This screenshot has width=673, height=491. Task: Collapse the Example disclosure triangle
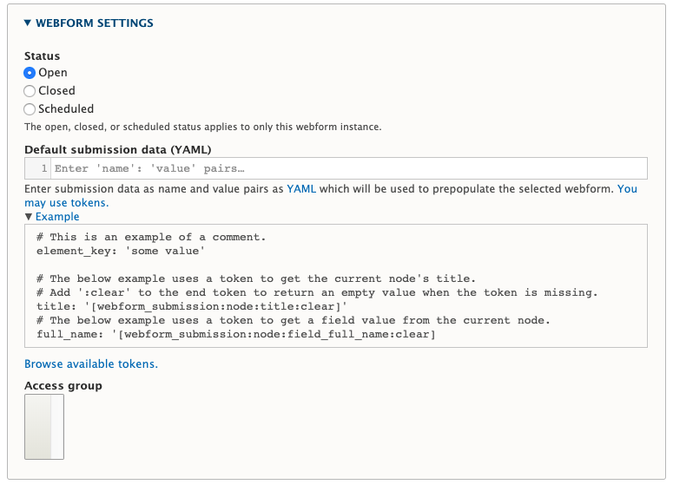29,217
